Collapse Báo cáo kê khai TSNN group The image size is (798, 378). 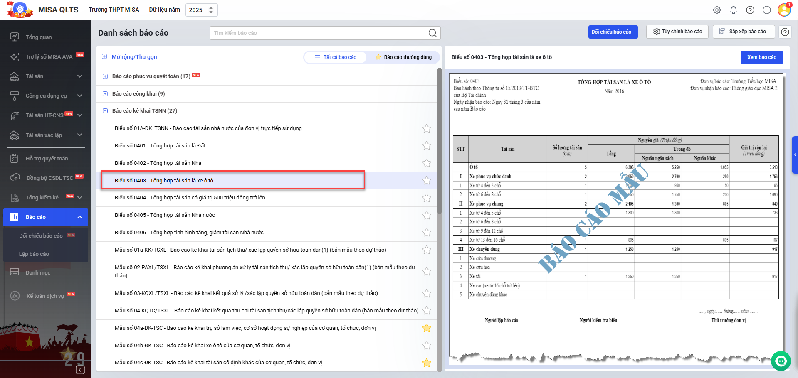[105, 111]
